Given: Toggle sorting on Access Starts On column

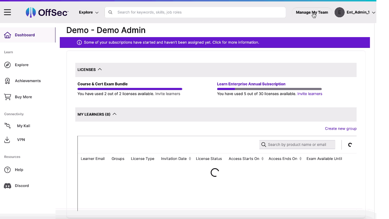Looking at the screenshot, I should click(262, 158).
